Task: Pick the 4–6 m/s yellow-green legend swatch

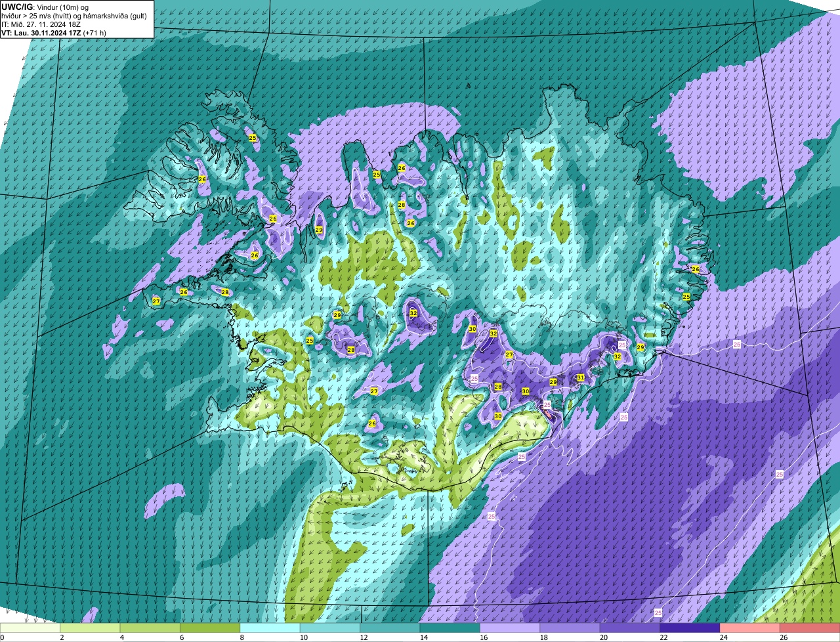Action: 150,628
